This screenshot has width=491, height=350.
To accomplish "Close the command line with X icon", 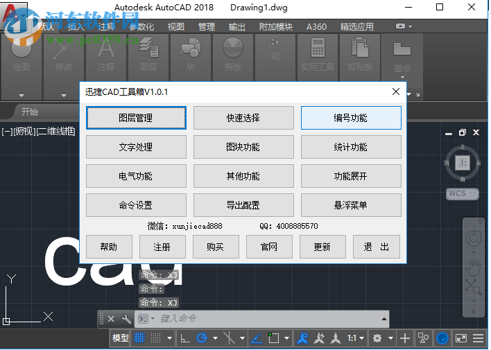I will coord(111,319).
